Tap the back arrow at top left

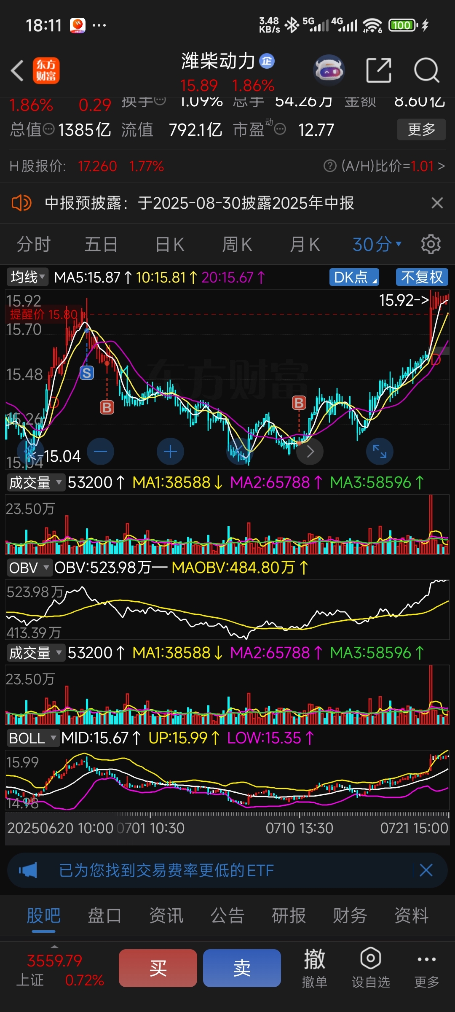pyautogui.click(x=17, y=70)
